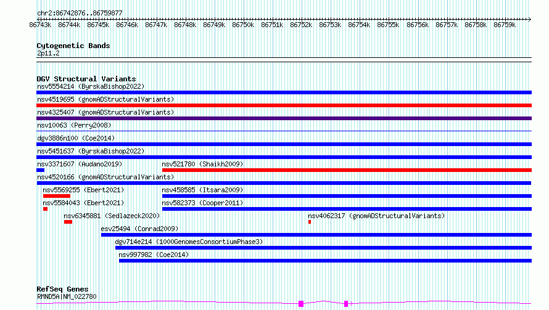Click the thin blue nsv10063 variant line

284,131
